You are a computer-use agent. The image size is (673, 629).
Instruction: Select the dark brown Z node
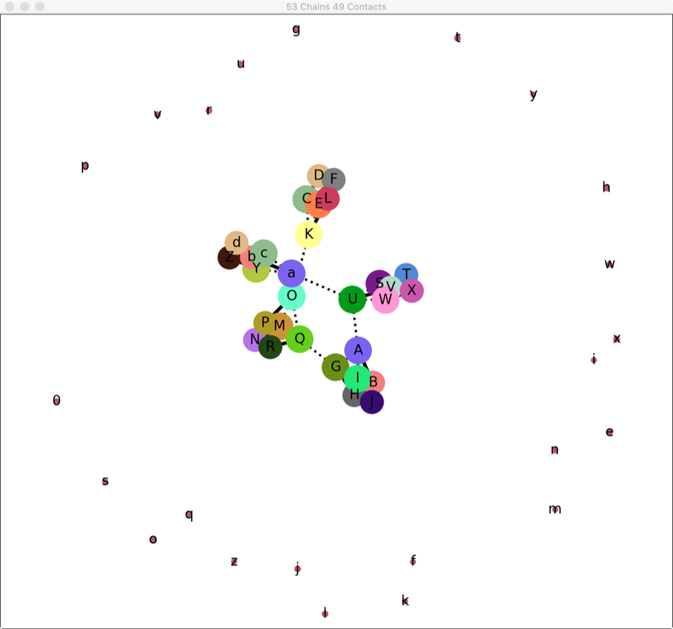pyautogui.click(x=228, y=258)
